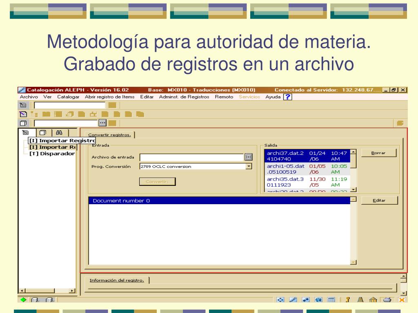The height and width of the screenshot is (313, 418).
Task: Click the Convertir button
Action: point(157,181)
